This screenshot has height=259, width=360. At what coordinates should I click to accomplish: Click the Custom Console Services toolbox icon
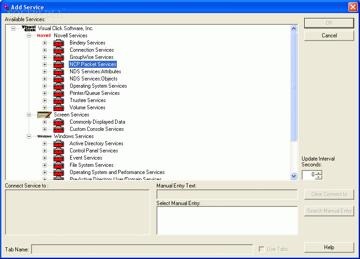click(58, 129)
